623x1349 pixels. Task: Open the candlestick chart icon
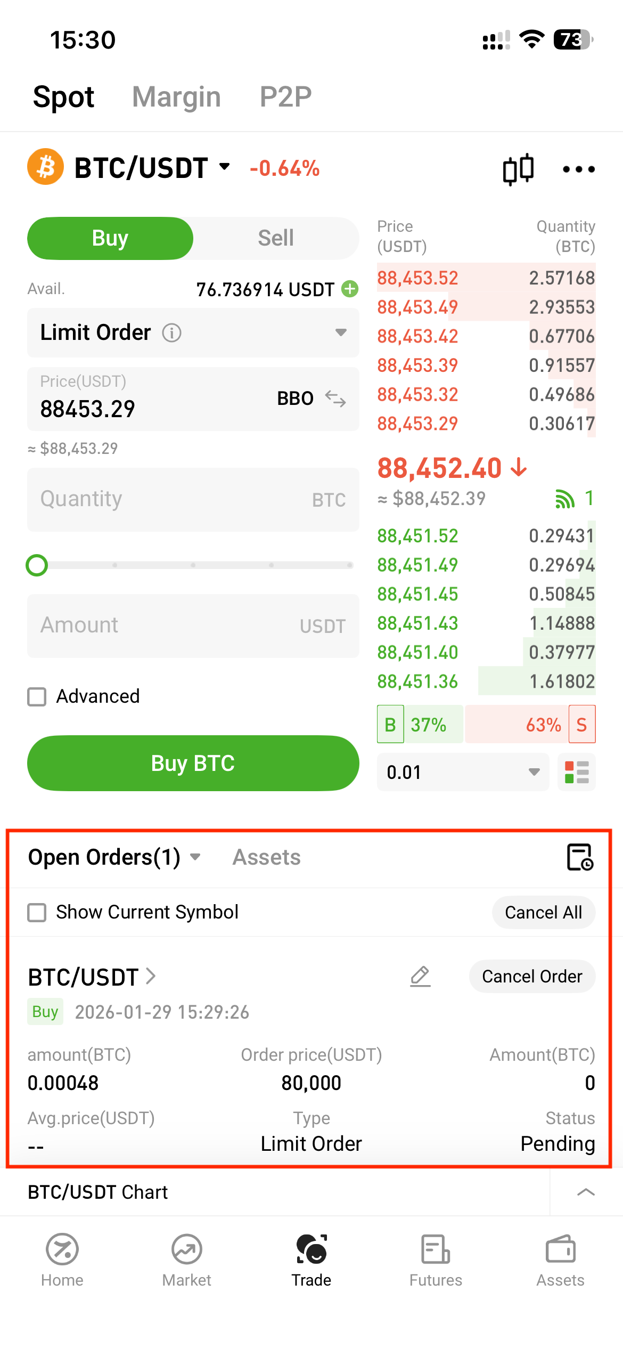518,169
